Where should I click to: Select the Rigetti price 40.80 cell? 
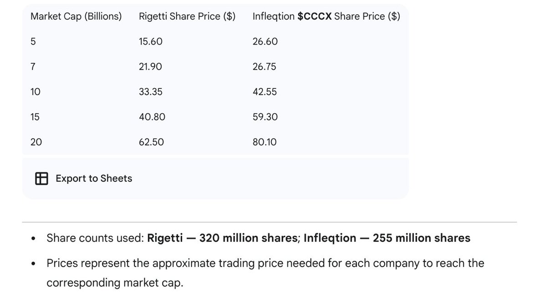tap(152, 117)
